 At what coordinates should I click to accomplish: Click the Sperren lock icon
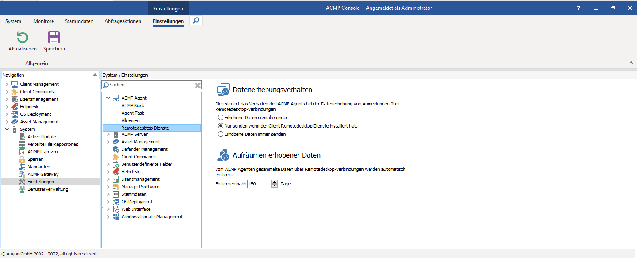click(22, 159)
